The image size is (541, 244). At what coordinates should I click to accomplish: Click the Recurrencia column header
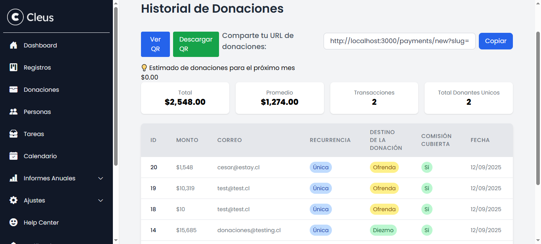click(x=330, y=140)
